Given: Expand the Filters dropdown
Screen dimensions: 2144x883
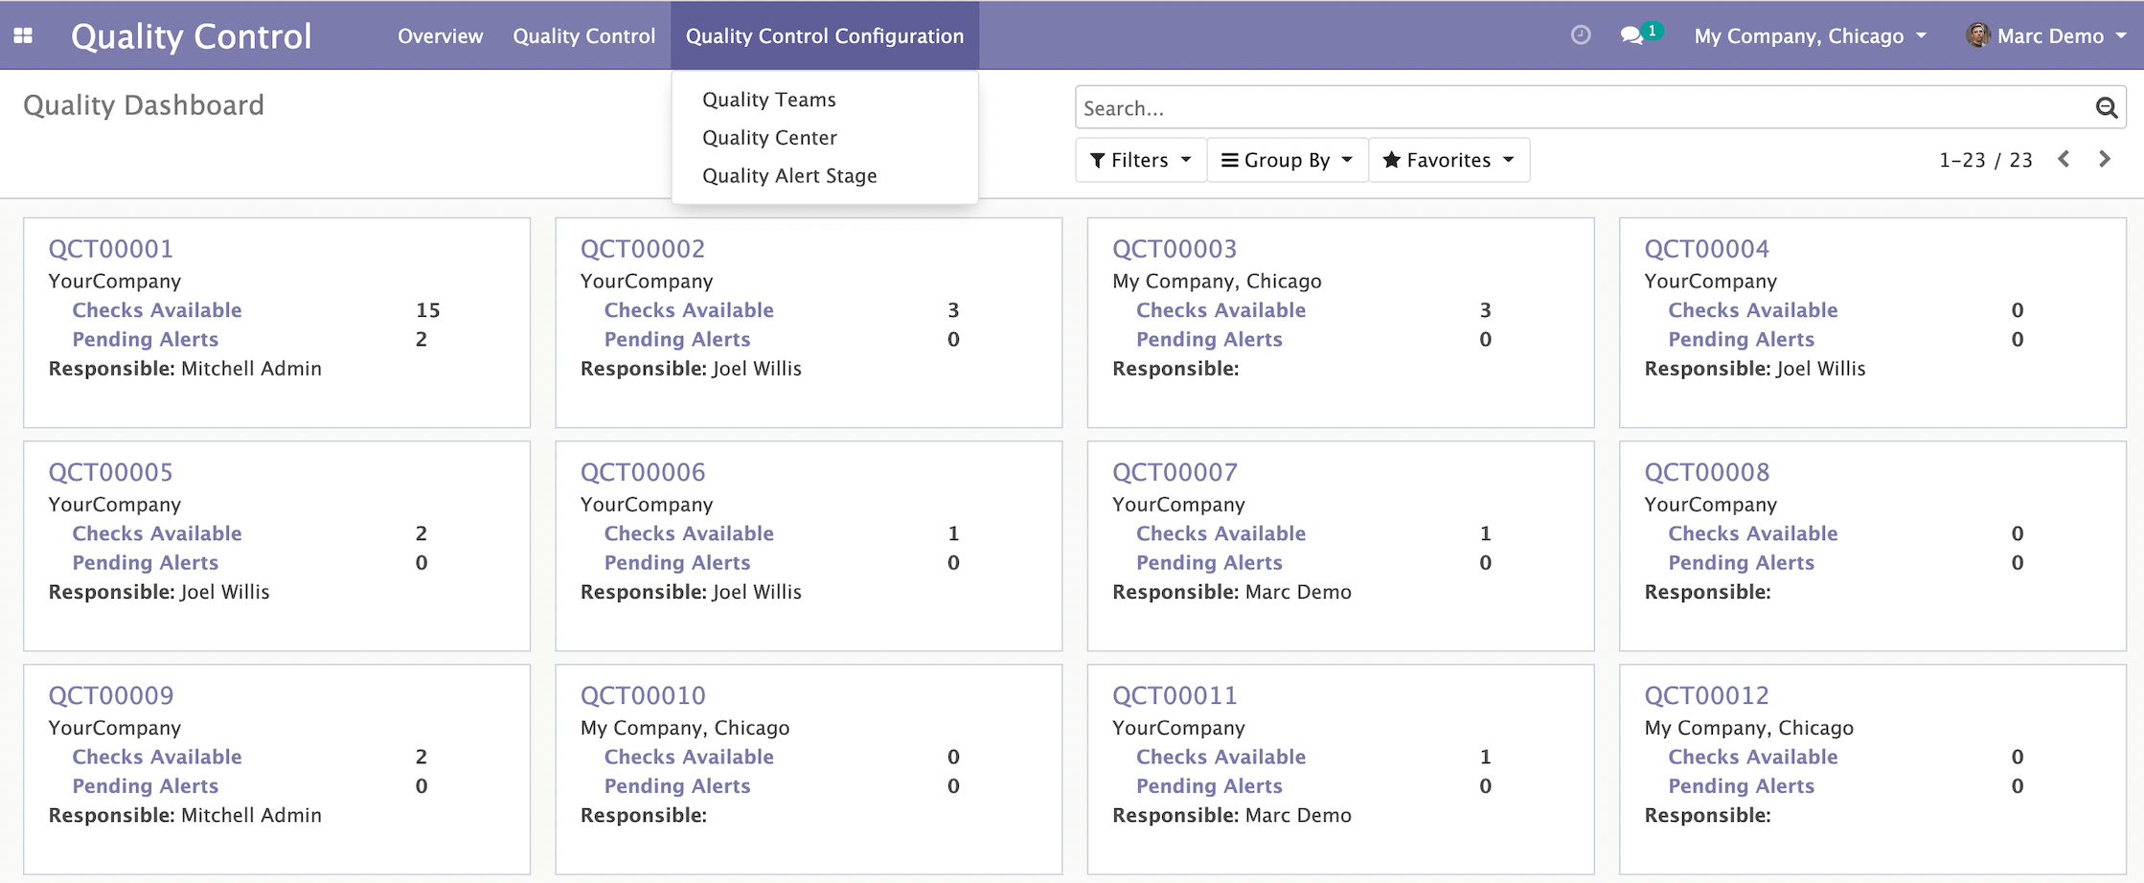Looking at the screenshot, I should 1140,160.
